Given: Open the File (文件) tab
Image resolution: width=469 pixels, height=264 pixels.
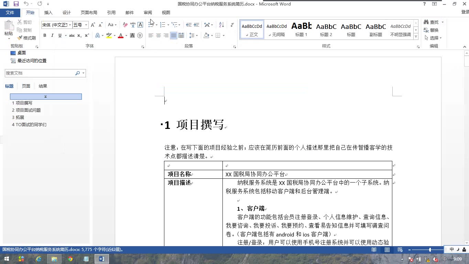Looking at the screenshot, I should [x=10, y=12].
